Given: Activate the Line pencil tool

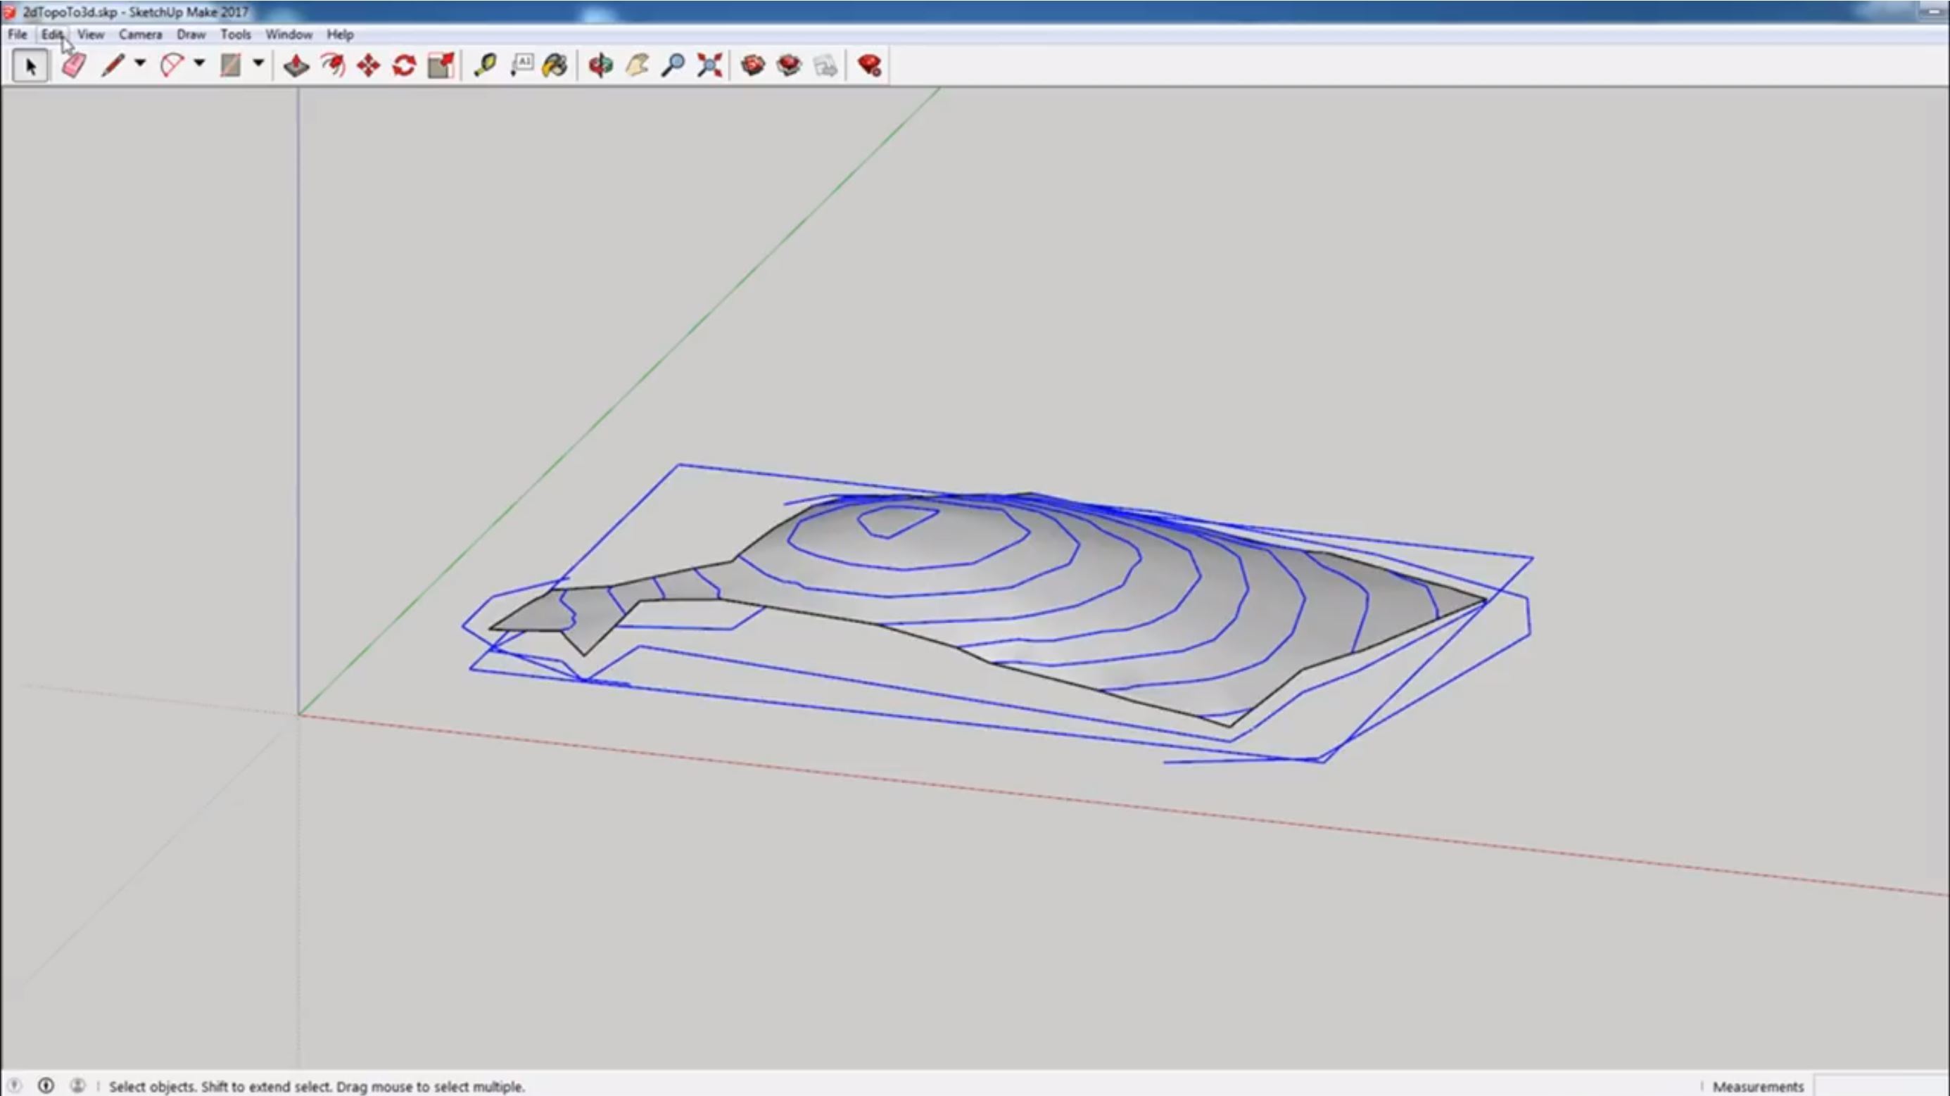Looking at the screenshot, I should pos(113,66).
